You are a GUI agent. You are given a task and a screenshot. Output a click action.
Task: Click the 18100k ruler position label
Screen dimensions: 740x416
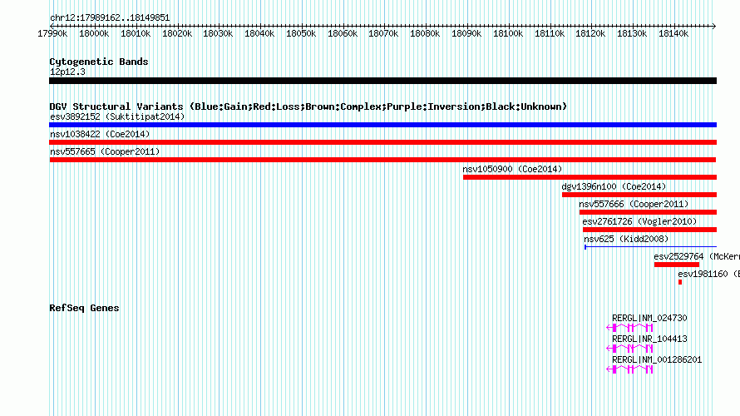tap(508, 33)
